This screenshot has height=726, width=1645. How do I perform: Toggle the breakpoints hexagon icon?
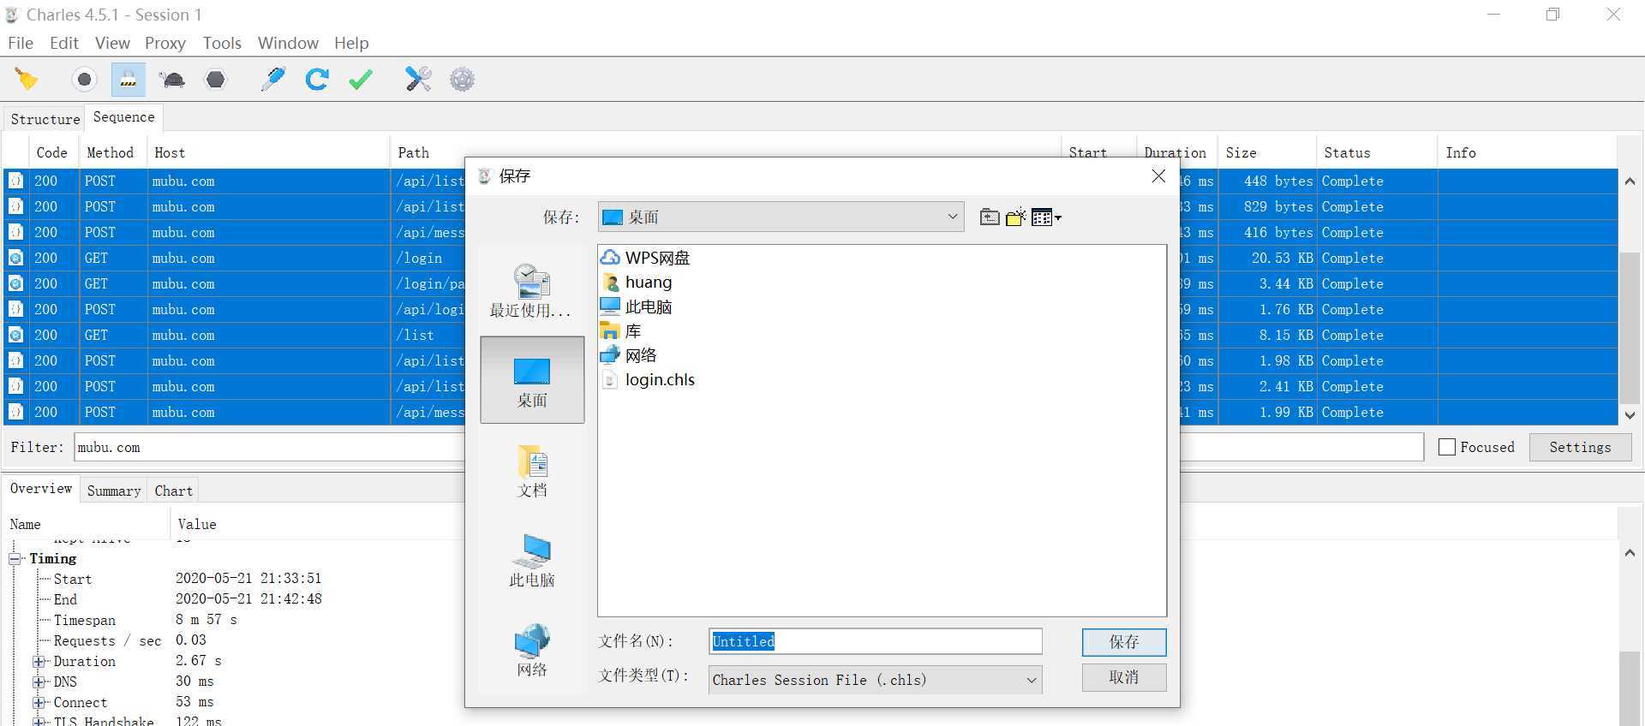tap(216, 80)
